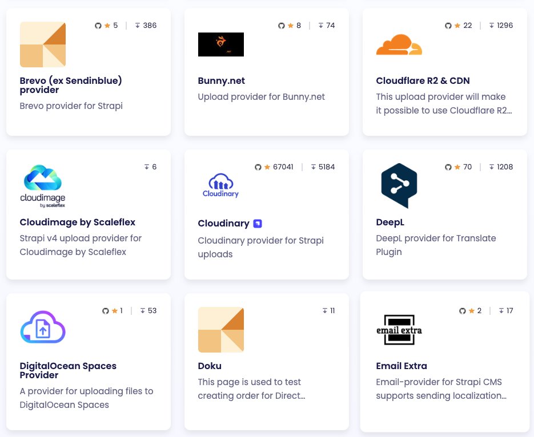534x437 pixels.
Task: Open the Brevo (ex Sendinblue) provider title
Action: [x=71, y=85]
